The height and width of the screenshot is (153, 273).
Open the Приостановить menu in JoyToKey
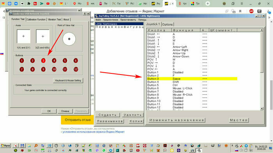pyautogui.click(x=128, y=20)
